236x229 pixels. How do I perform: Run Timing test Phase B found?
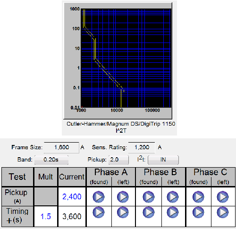(149, 212)
